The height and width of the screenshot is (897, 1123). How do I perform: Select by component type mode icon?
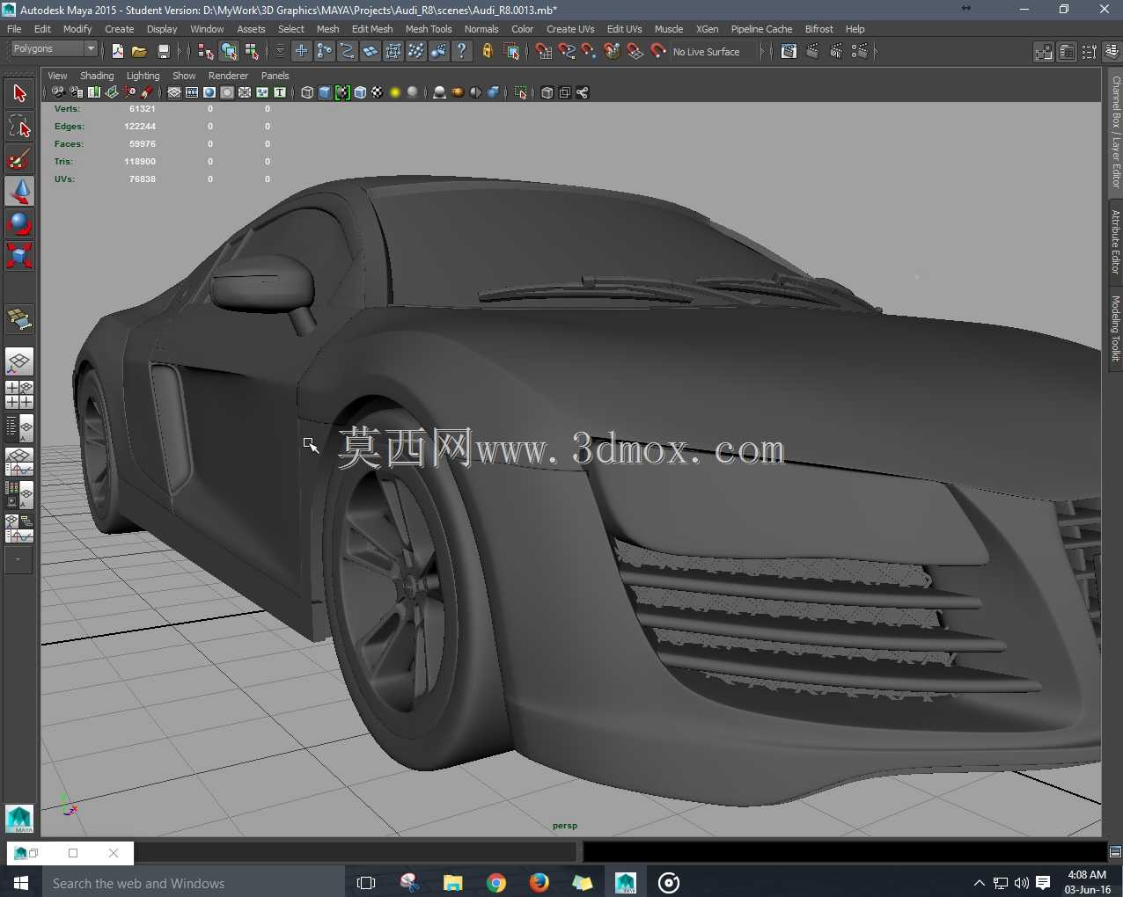(x=252, y=52)
